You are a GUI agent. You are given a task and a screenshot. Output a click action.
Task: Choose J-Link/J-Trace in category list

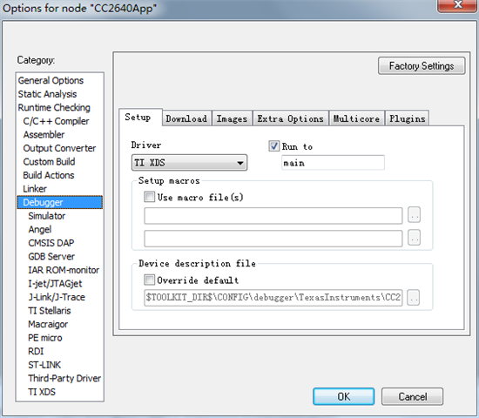(x=57, y=297)
